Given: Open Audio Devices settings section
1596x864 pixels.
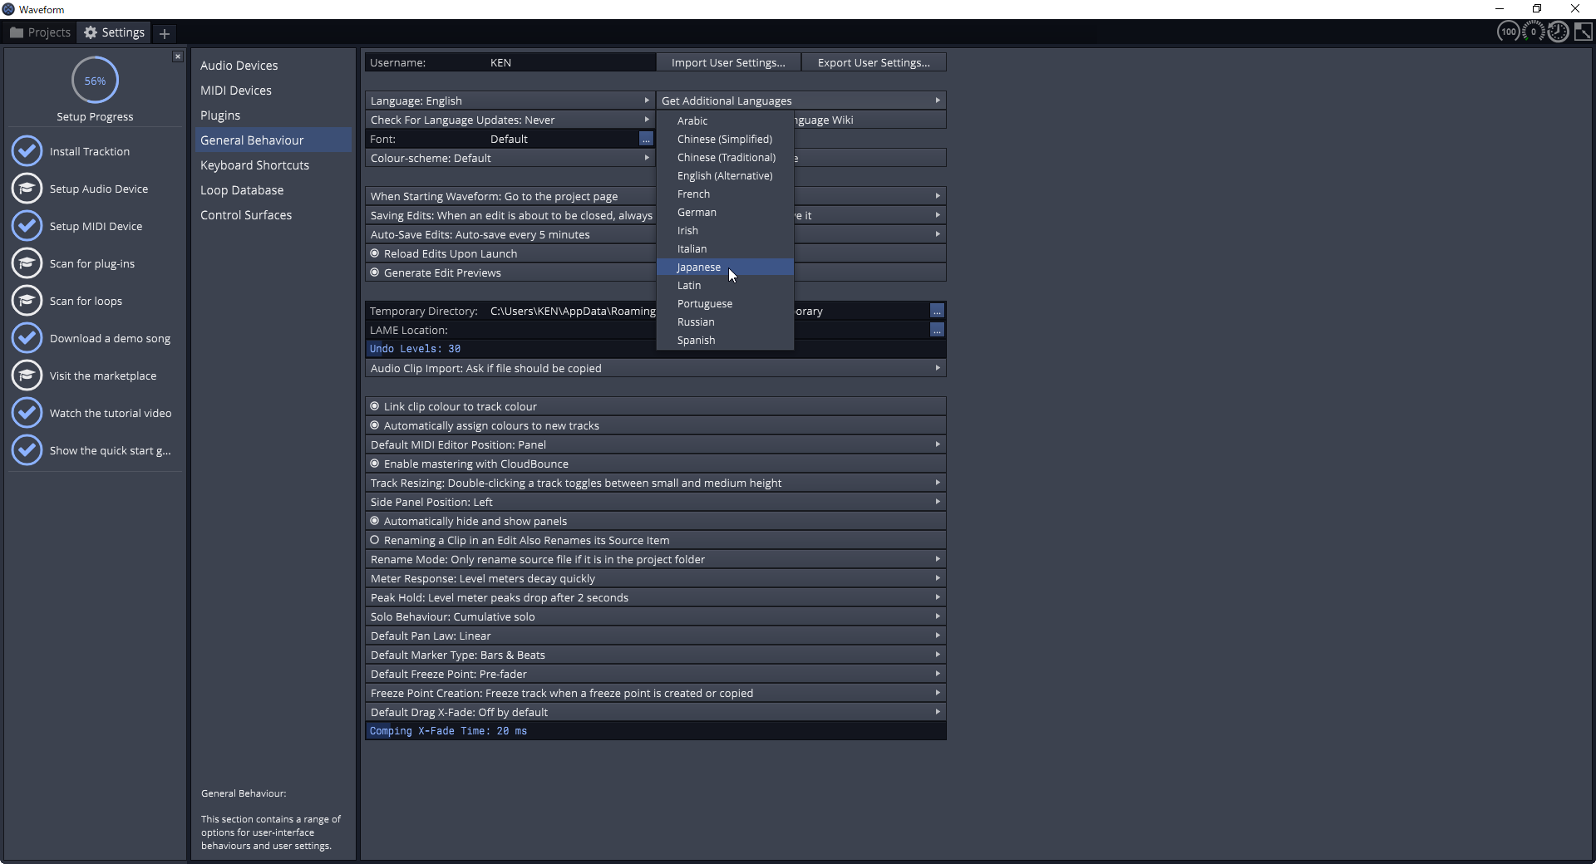Looking at the screenshot, I should point(273,66).
